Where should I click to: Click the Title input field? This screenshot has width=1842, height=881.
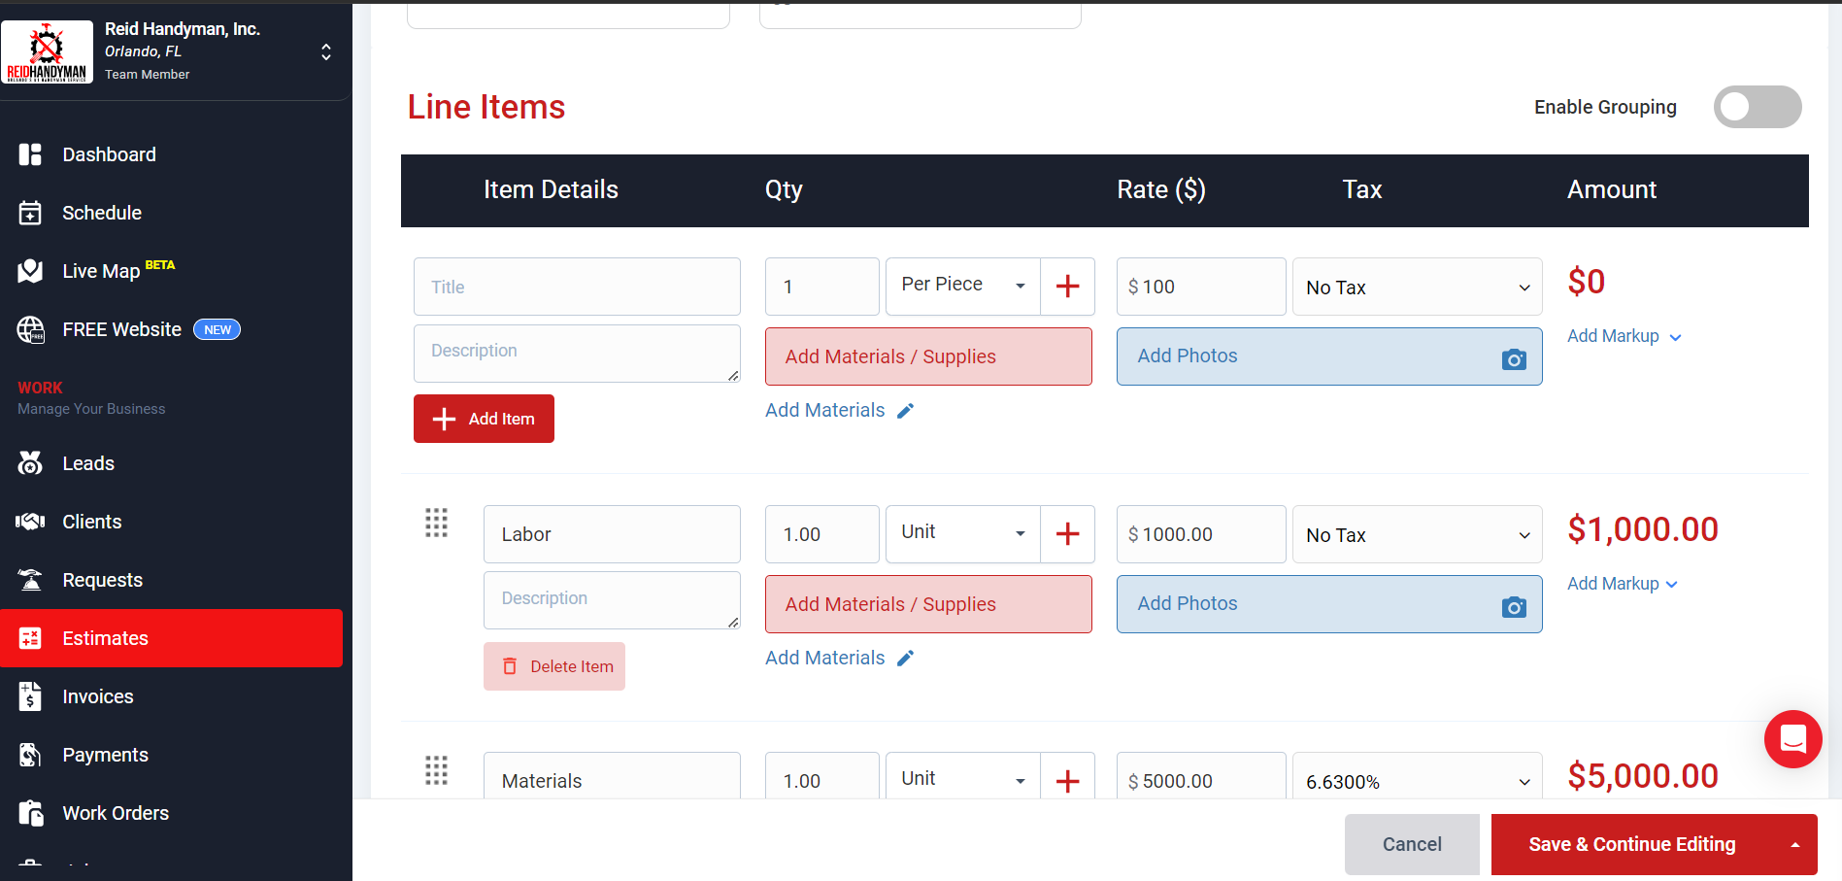[577, 287]
